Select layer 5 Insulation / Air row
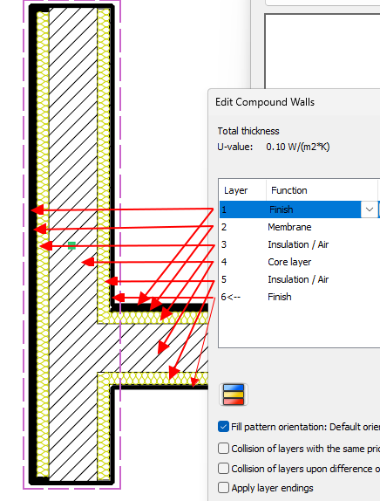The width and height of the screenshot is (380, 501). point(300,279)
